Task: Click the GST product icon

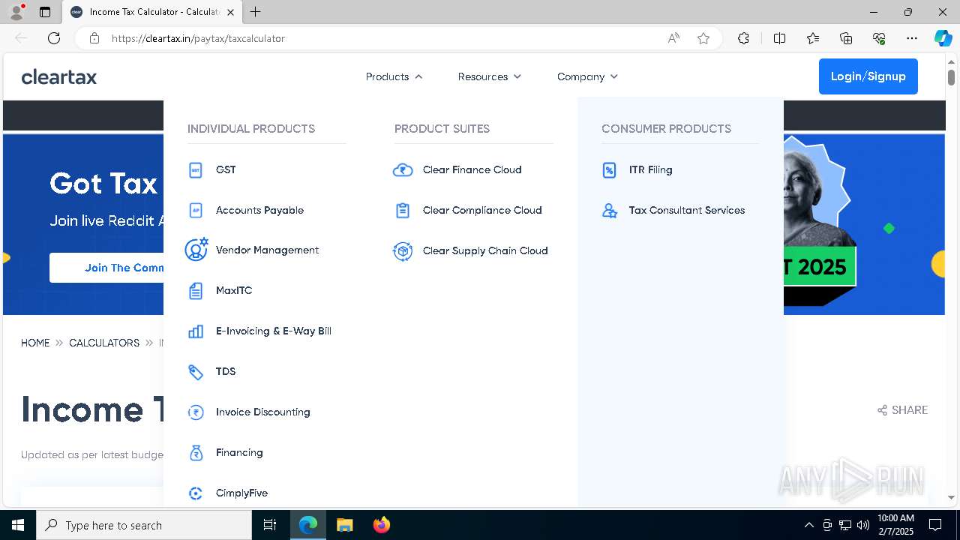Action: [196, 170]
